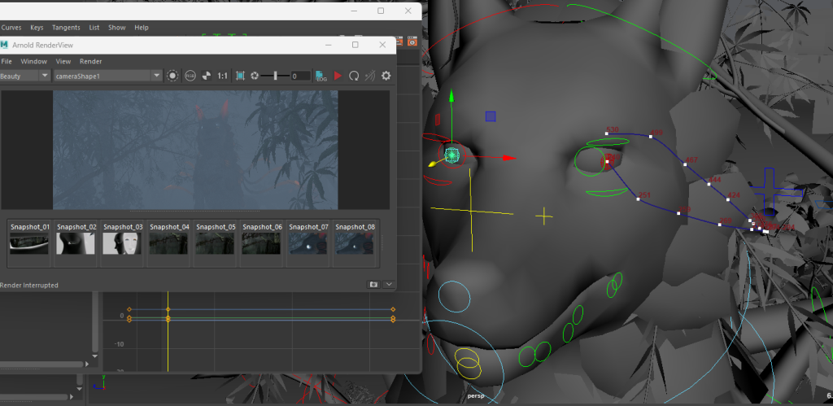Select the green circle control on the right eye
This screenshot has height=406, width=833.
pos(590,162)
